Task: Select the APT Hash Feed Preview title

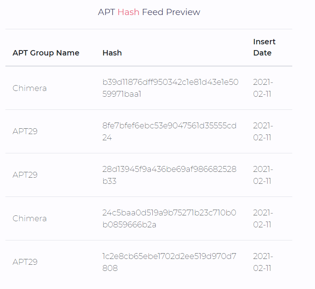Action: click(x=149, y=12)
